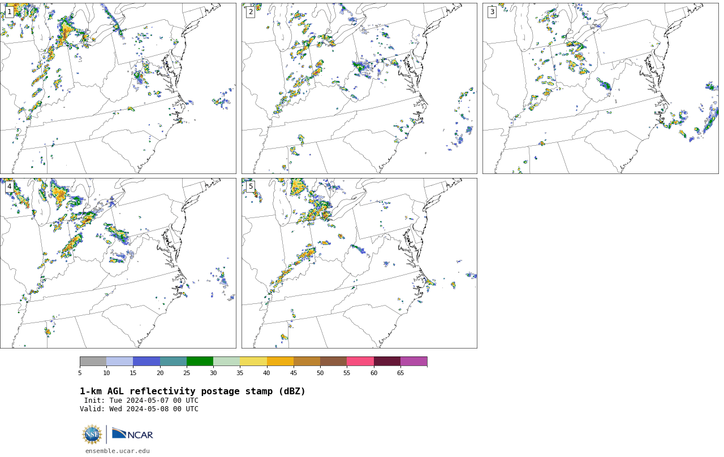
Task: Click the colorbar tick label 50
Action: click(320, 373)
